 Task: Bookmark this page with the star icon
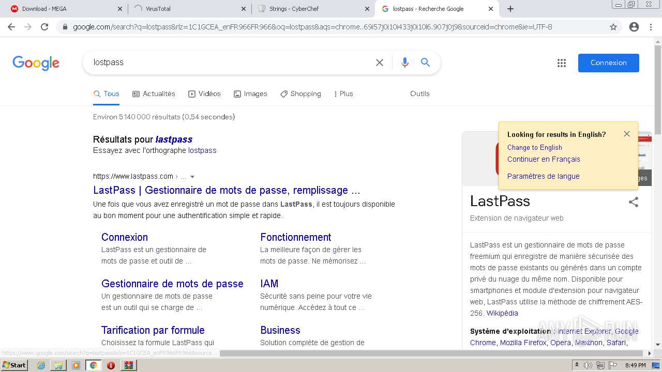click(613, 27)
